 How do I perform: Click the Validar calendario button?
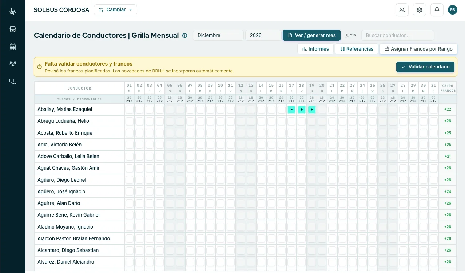tap(425, 67)
